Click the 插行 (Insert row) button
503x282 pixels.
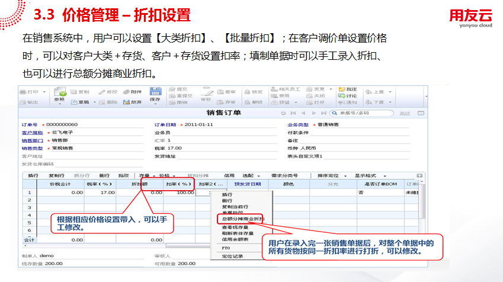33,175
